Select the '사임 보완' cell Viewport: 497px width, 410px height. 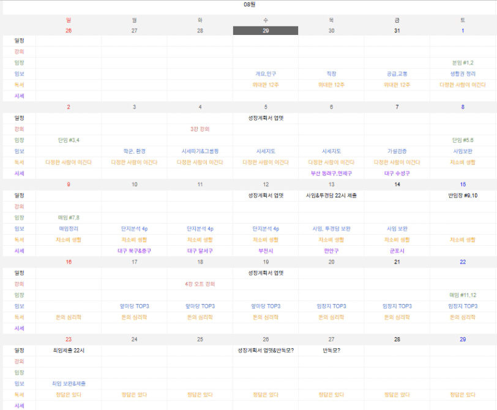[x=397, y=229]
